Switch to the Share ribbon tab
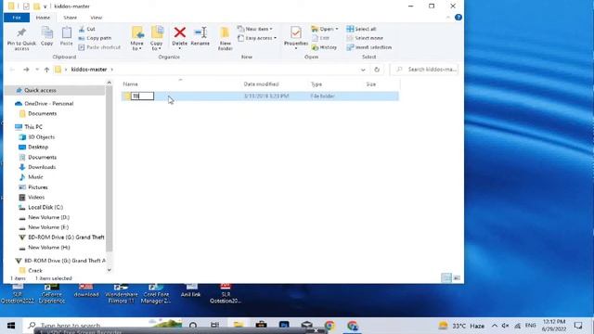The width and height of the screenshot is (594, 334). click(71, 18)
